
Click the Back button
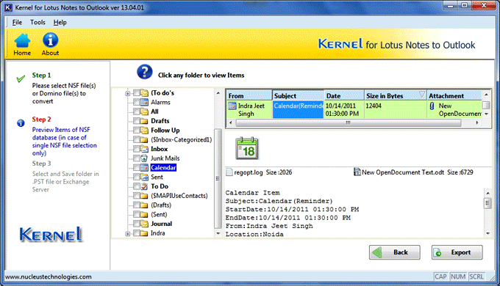coord(394,252)
